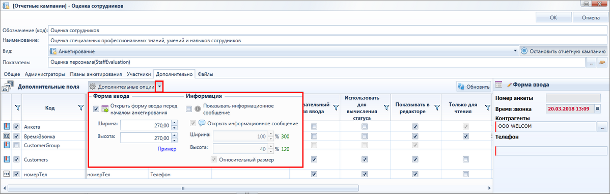The width and height of the screenshot is (610, 194).
Task: Expand the Вид dropdown list
Action: (x=515, y=51)
